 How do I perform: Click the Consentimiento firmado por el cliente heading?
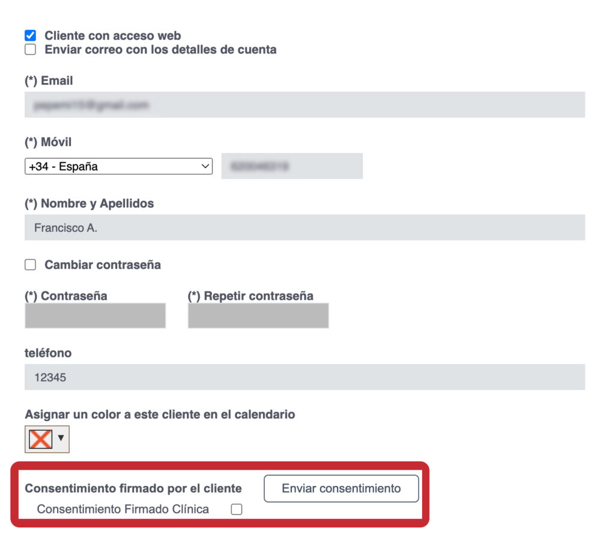(x=133, y=488)
